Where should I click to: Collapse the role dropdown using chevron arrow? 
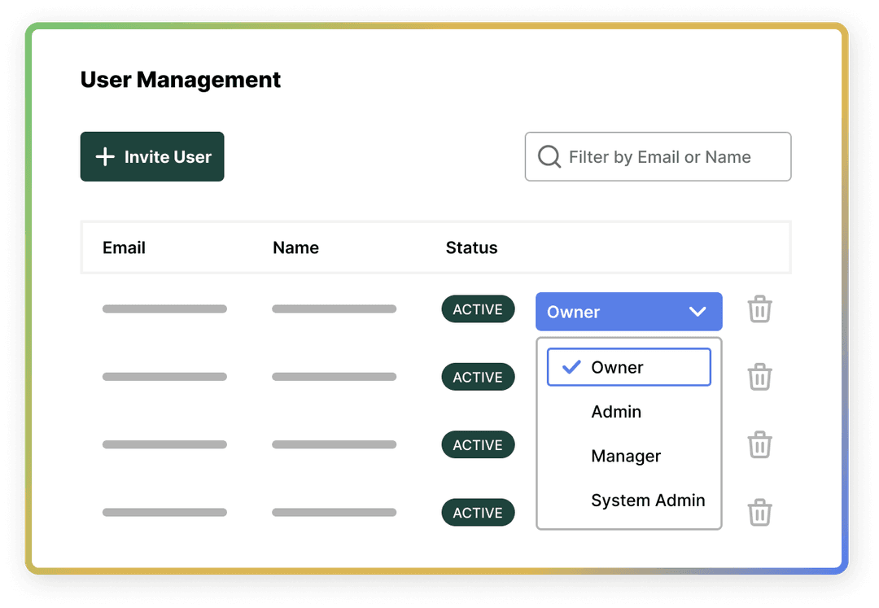(698, 312)
